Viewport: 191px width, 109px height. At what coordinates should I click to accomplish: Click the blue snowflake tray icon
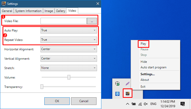click(117, 94)
